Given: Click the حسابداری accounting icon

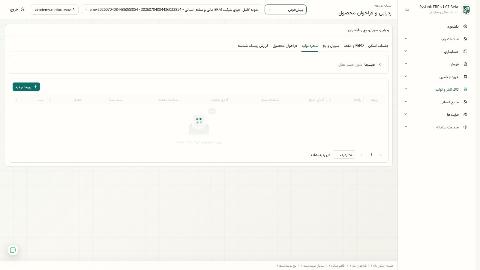Looking at the screenshot, I should point(465,52).
